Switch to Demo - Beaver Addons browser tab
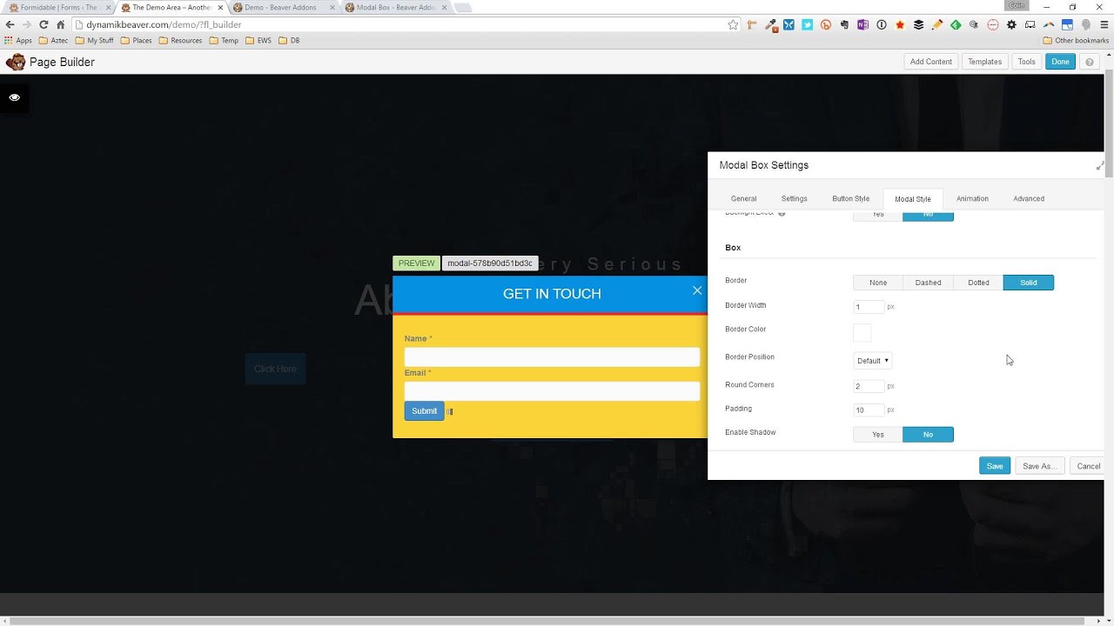Viewport: 1114px width, 626px height. coord(284,8)
